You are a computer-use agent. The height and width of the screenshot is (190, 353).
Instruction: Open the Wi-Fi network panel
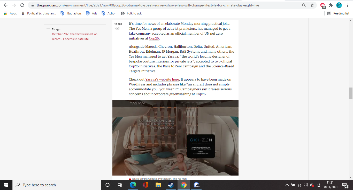[318, 185]
